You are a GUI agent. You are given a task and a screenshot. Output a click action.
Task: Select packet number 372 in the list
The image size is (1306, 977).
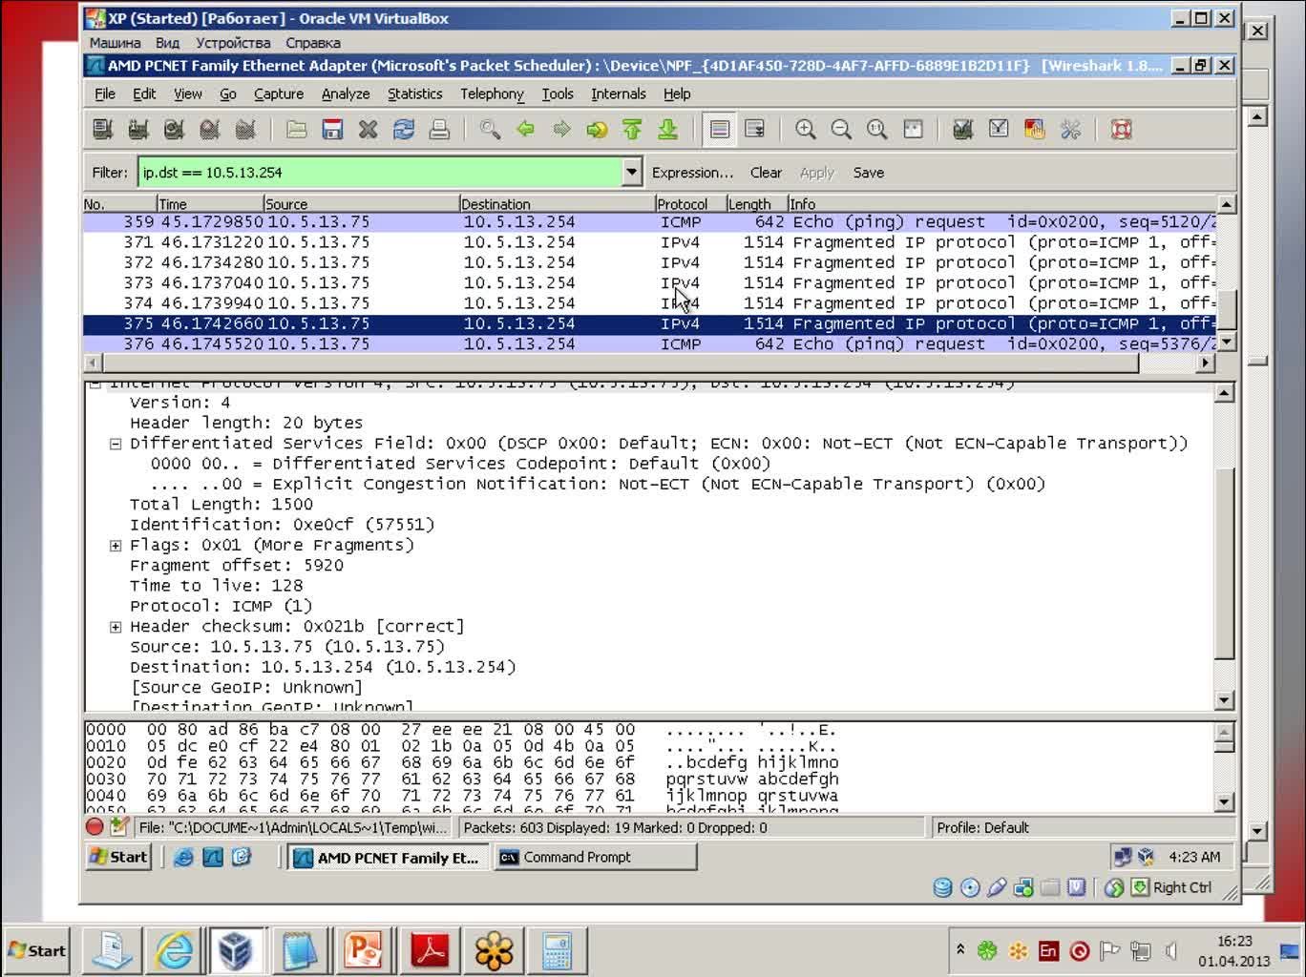tap(649, 262)
